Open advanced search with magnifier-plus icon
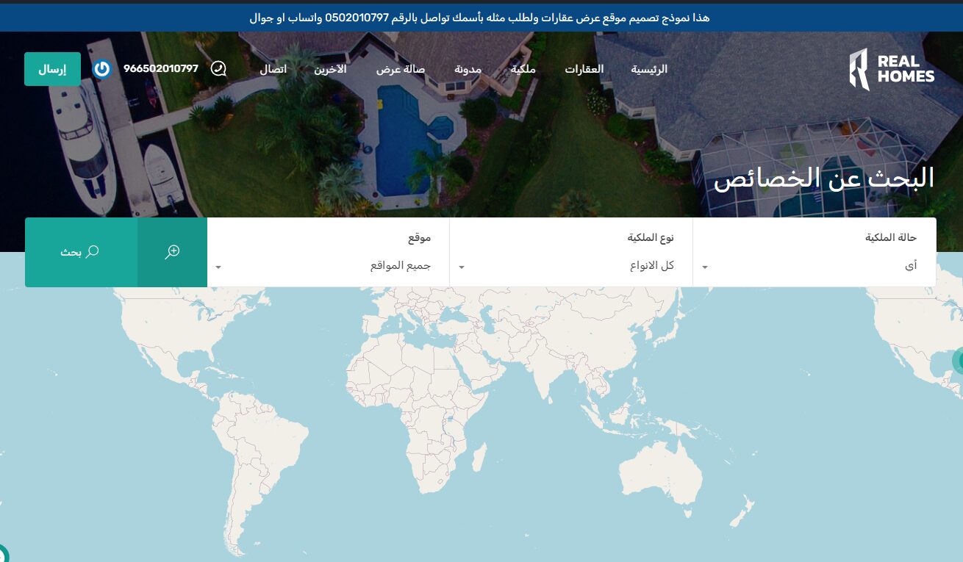 click(x=172, y=252)
